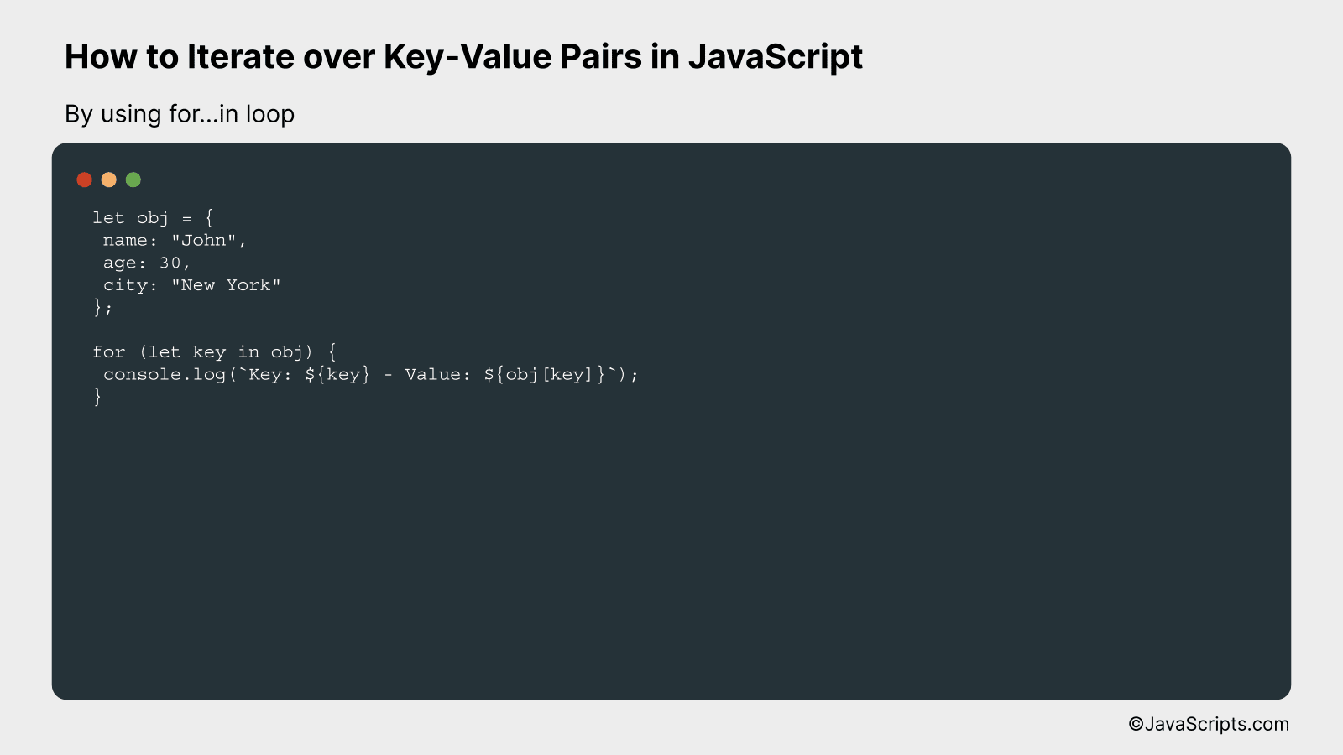Click the console.log statement line
The width and height of the screenshot is (1343, 755).
[x=371, y=375]
